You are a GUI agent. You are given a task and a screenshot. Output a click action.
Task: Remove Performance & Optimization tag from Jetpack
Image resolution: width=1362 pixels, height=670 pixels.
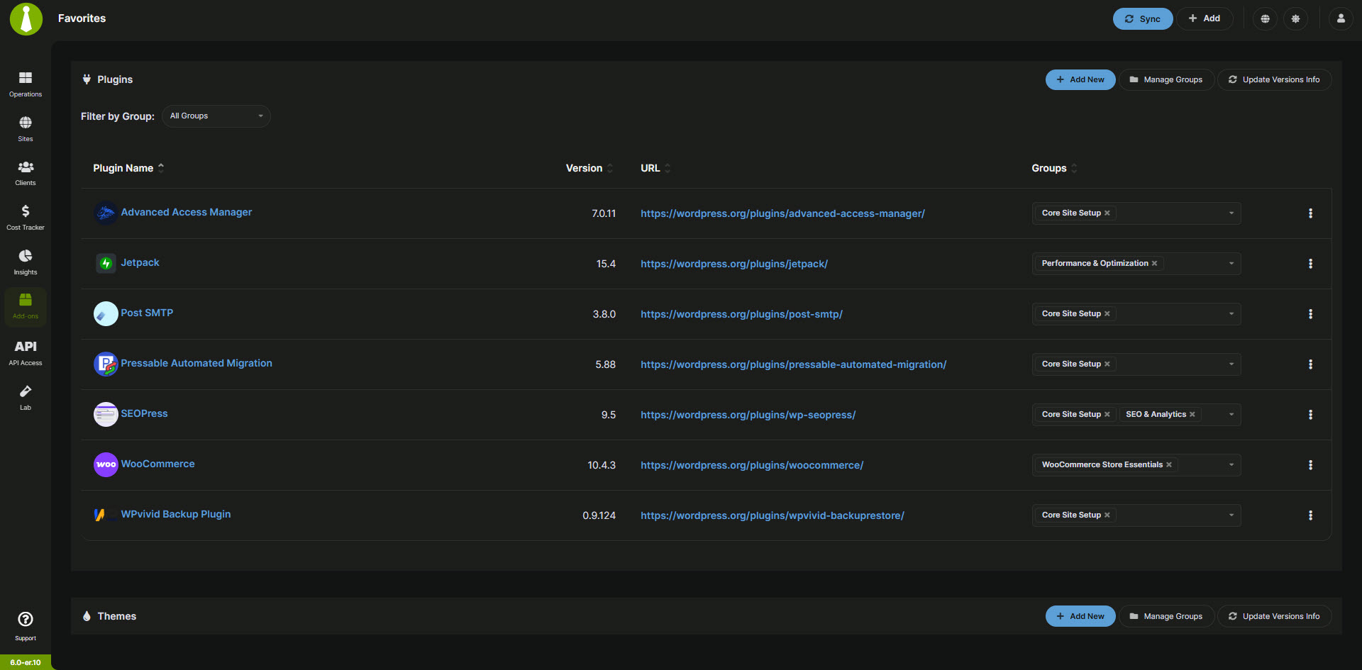pyautogui.click(x=1154, y=263)
